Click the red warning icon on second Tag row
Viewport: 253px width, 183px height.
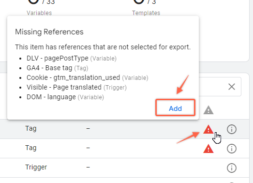click(x=208, y=149)
